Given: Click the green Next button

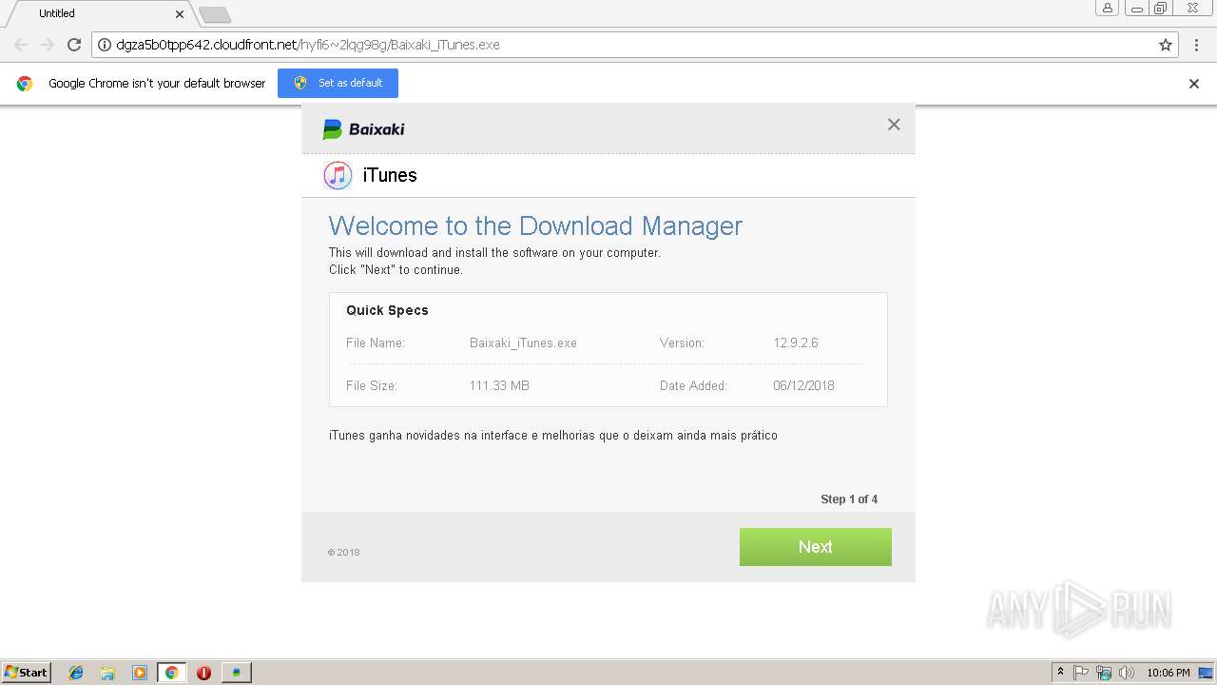Looking at the screenshot, I should [x=815, y=547].
